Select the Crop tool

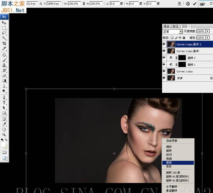[4, 43]
